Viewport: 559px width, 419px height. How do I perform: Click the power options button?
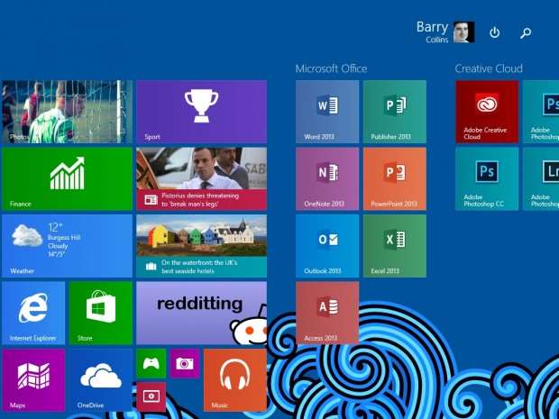pos(494,32)
